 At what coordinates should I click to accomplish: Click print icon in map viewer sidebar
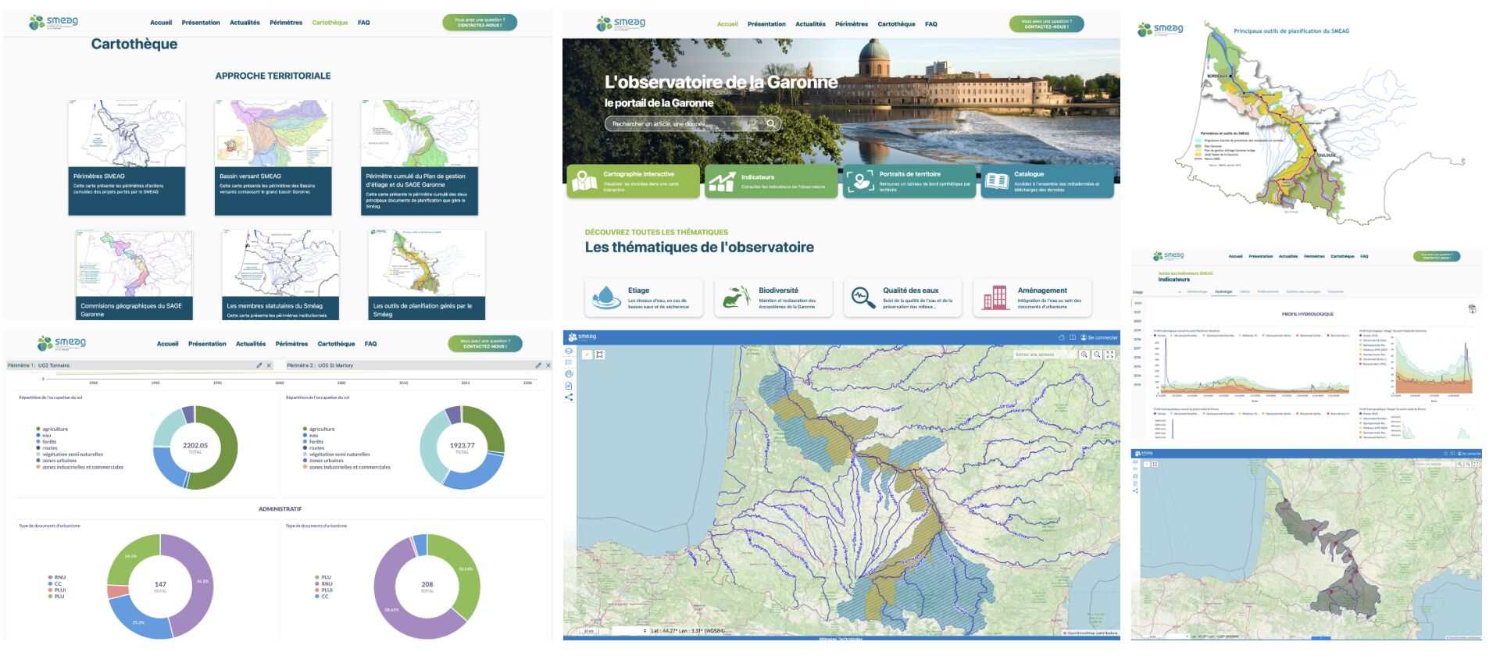pos(569,374)
